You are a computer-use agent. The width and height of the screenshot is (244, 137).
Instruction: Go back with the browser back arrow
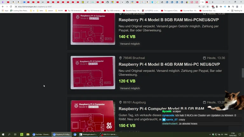3,7
